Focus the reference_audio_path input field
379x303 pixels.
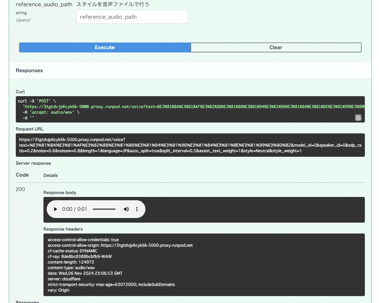click(x=132, y=17)
